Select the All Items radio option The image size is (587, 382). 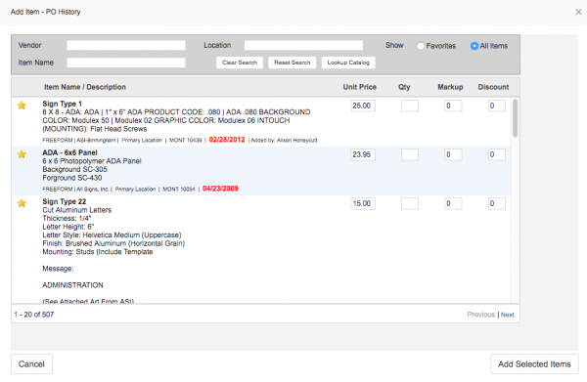tap(474, 46)
